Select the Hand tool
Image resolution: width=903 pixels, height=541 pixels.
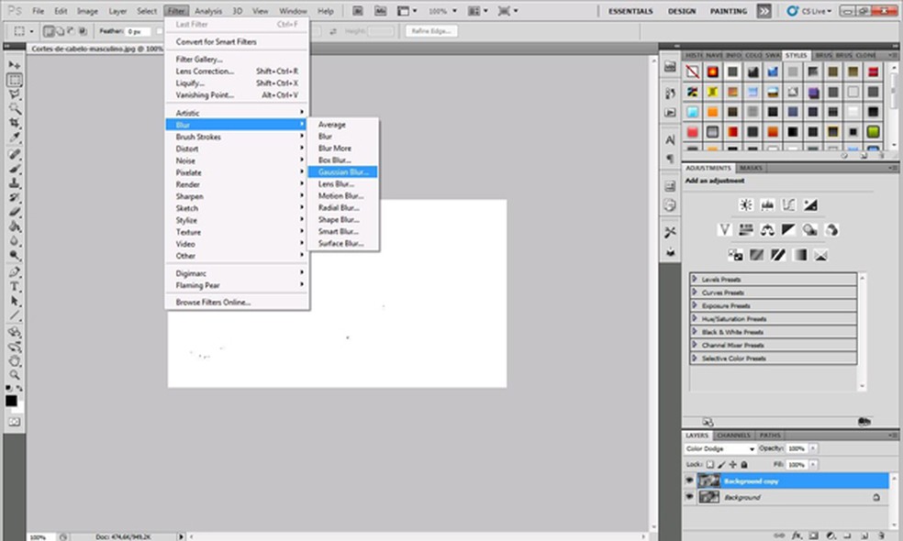[15, 361]
